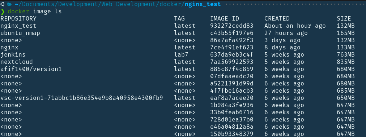Viewport: 366px width, 137px height.
Task: Click the folder icon in the prompt path
Action: (x=9, y=4)
